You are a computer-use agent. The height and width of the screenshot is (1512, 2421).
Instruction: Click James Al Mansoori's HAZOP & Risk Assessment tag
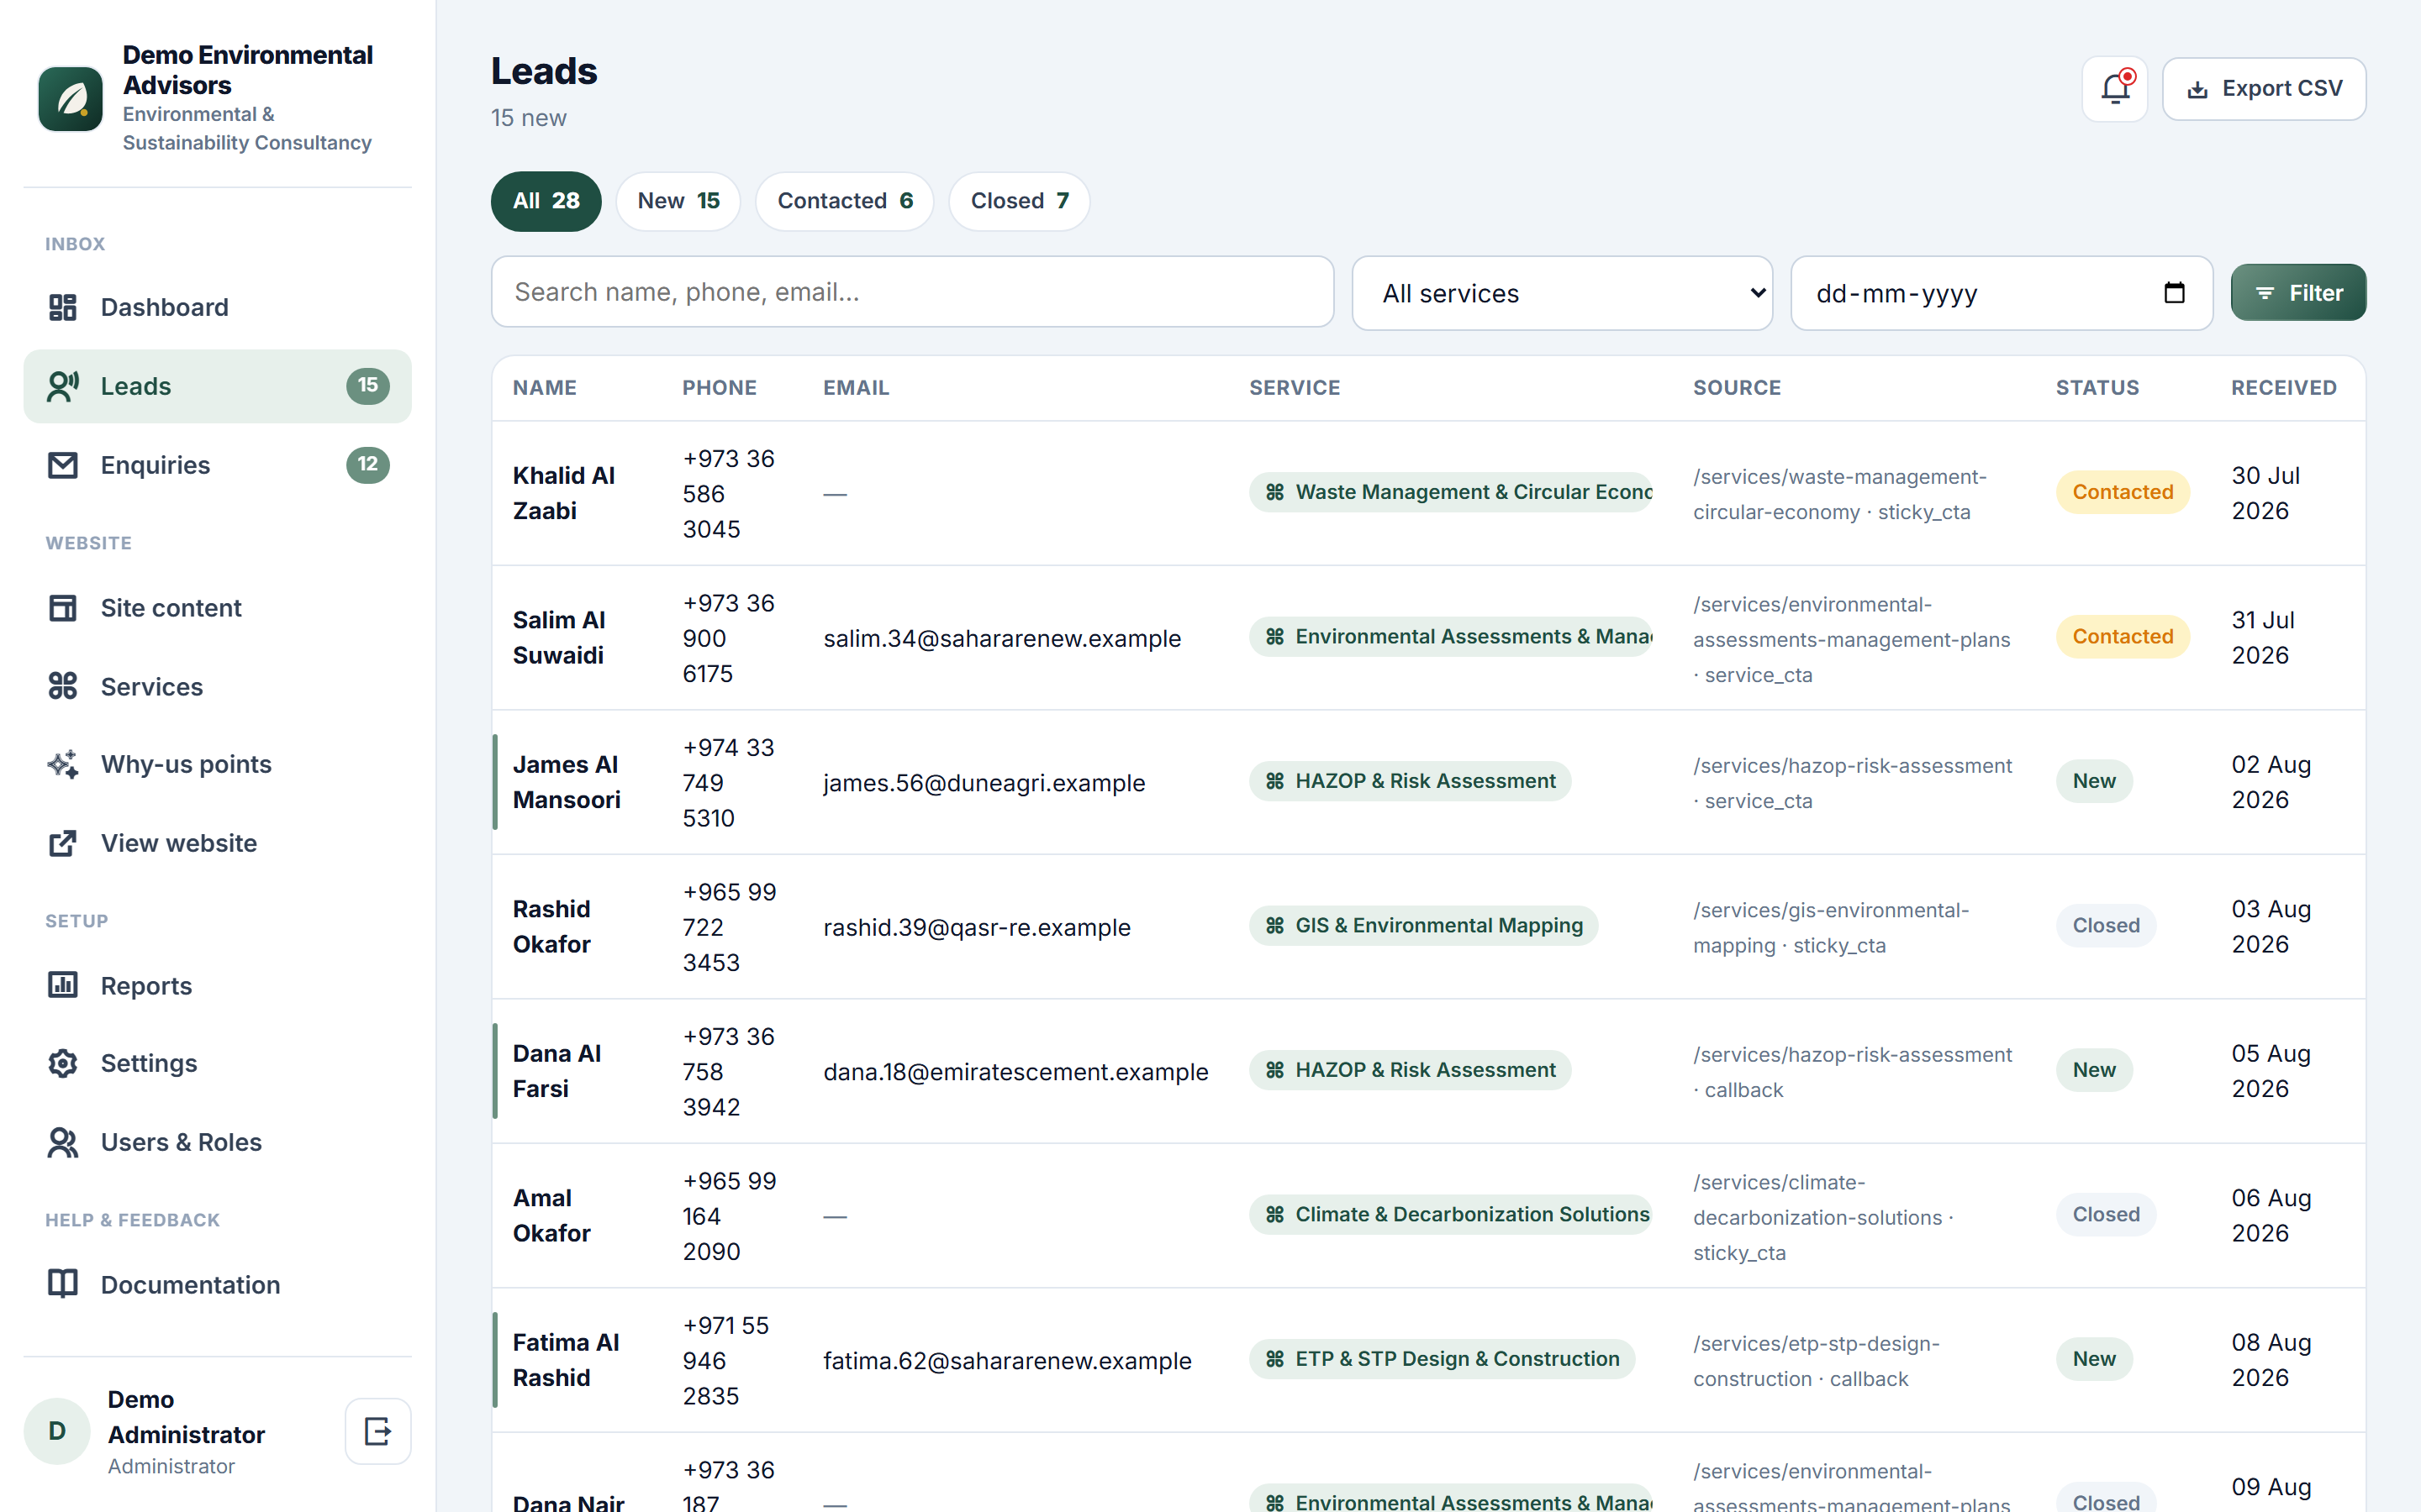coord(1410,781)
